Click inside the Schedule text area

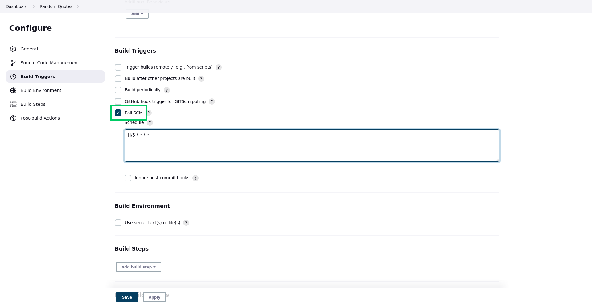[x=312, y=146]
